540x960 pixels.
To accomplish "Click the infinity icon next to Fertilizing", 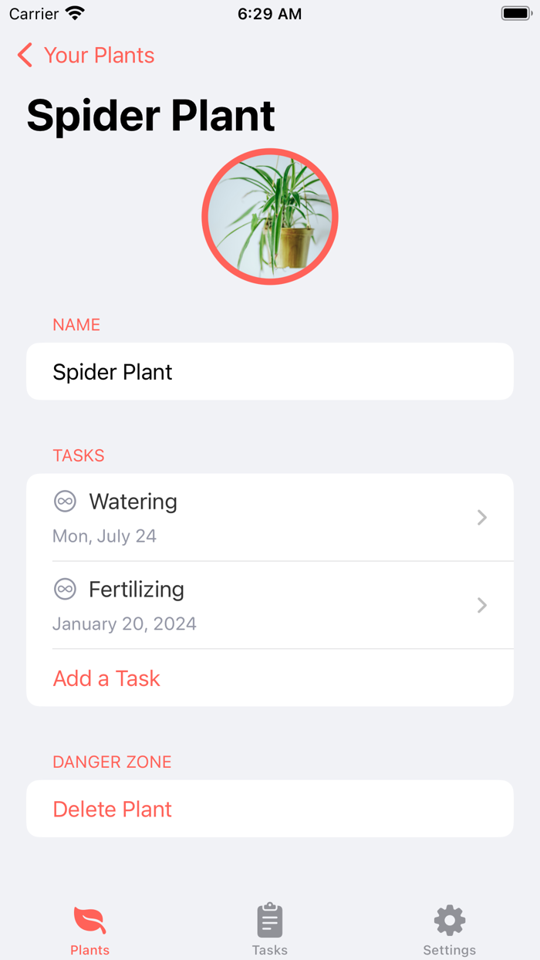I will coord(66,589).
